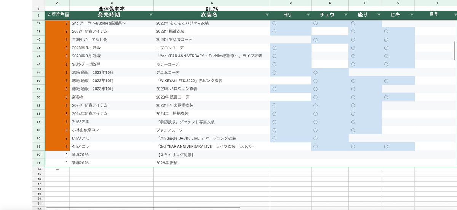This screenshot has height=210, width=457.
Task: Select row header 1
Action: [x=38, y=8]
